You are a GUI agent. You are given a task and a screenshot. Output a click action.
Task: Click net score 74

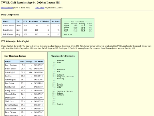(58, 26)
